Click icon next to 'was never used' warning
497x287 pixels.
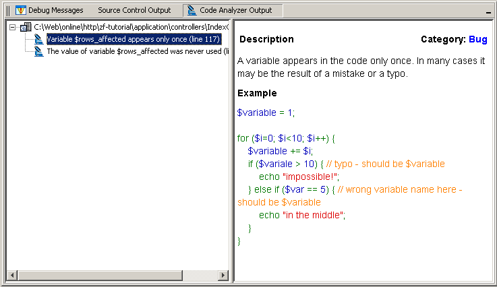point(39,51)
